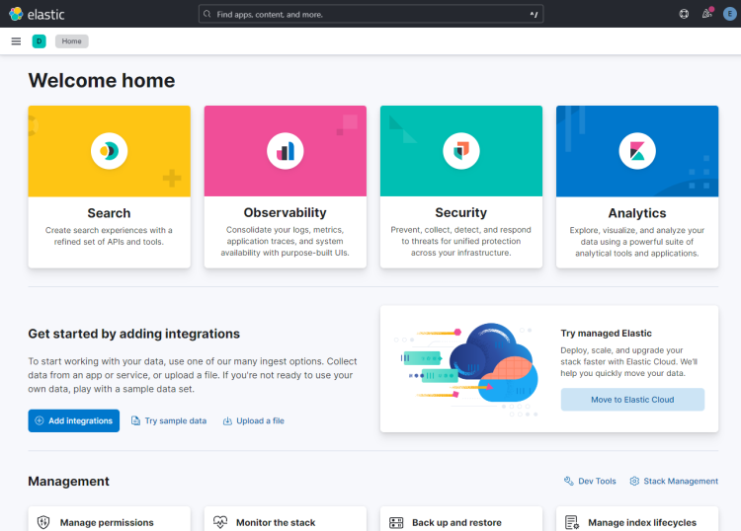Viewport: 741px width, 531px height.
Task: Click Get started by adding integrations heading
Action: point(133,334)
